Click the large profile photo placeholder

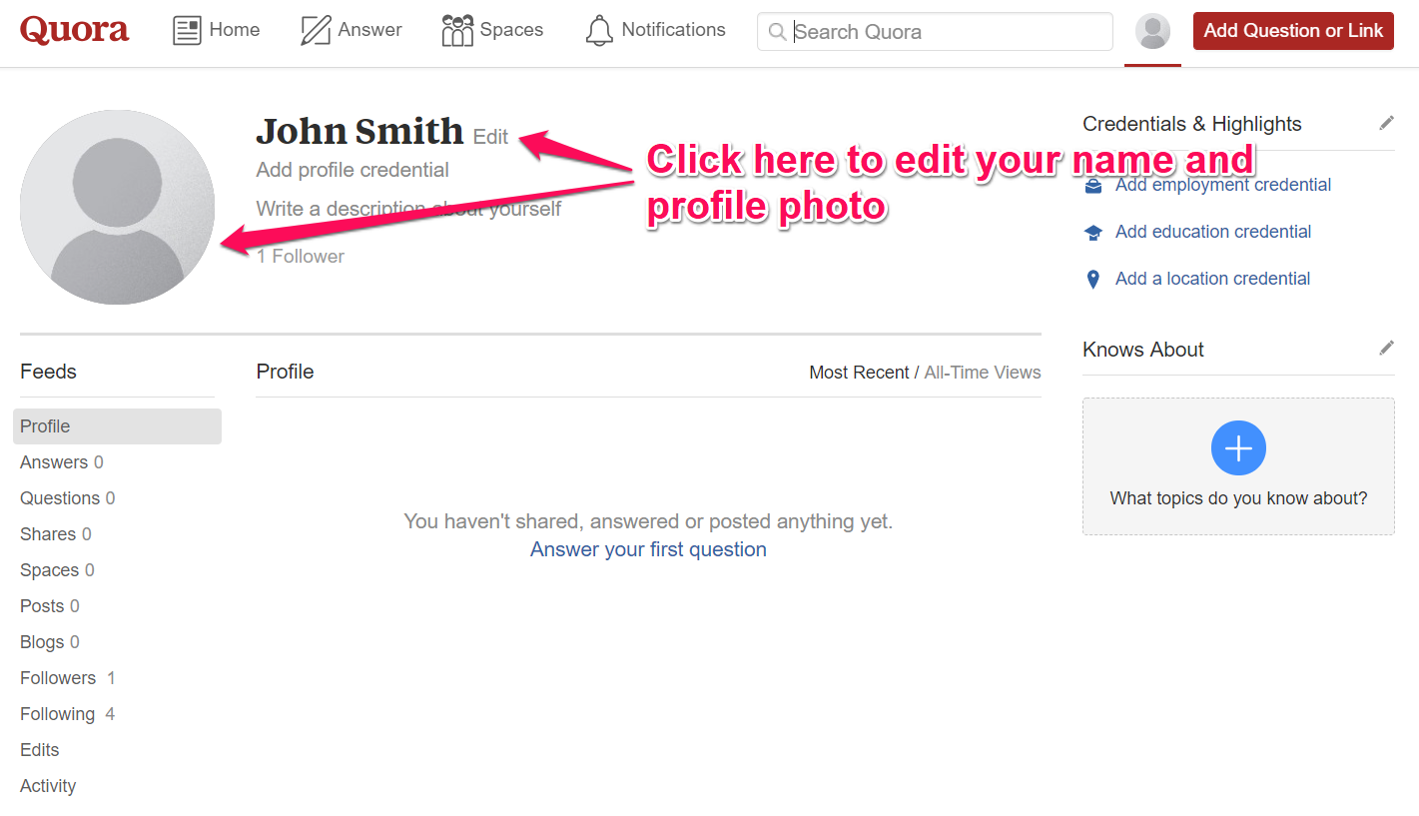tap(118, 207)
